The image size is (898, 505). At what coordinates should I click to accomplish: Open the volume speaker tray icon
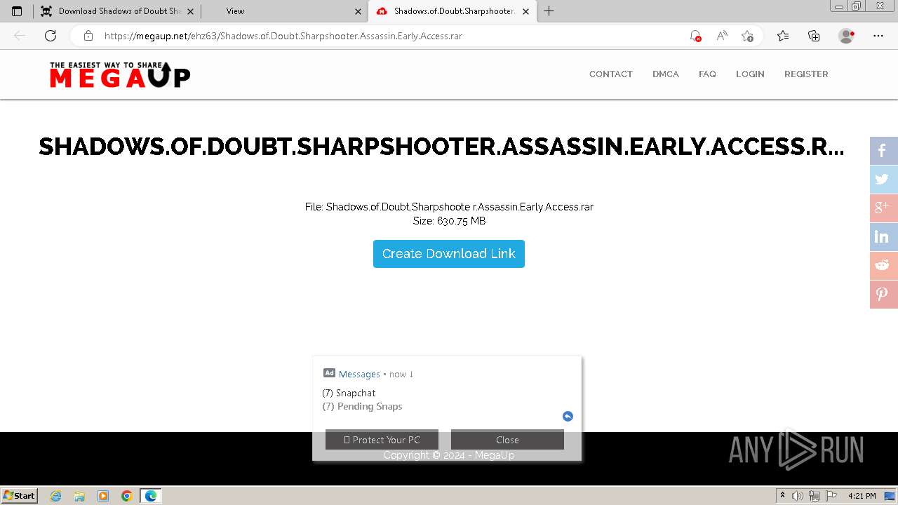798,496
